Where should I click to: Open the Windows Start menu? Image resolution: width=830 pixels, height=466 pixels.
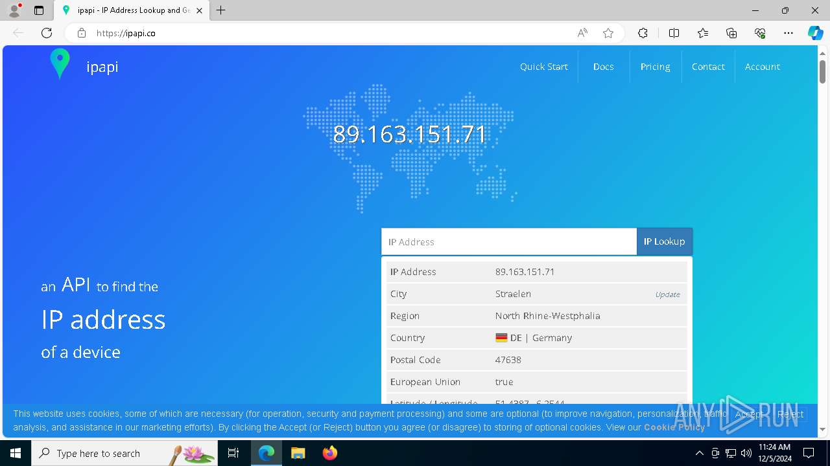pos(16,453)
